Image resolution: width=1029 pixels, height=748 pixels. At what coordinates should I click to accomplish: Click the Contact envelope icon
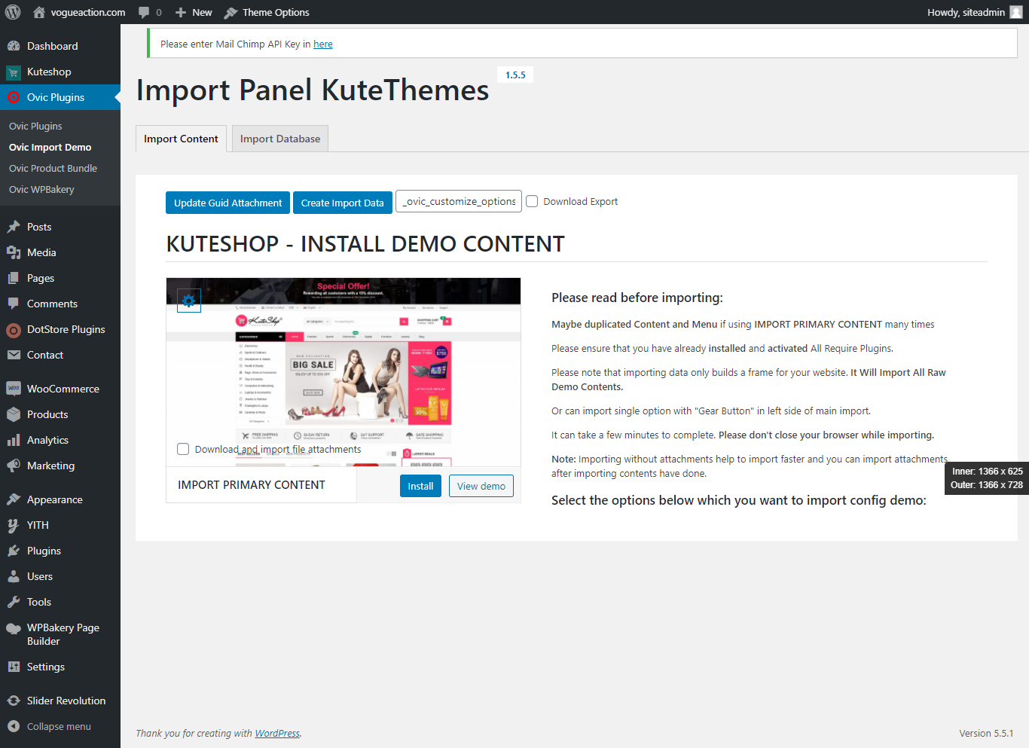click(x=14, y=355)
